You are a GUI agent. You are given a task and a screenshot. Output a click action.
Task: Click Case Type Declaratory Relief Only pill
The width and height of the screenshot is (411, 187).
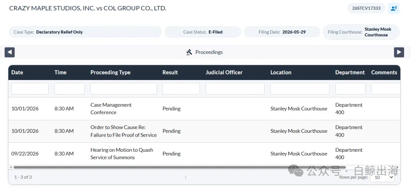click(x=86, y=32)
